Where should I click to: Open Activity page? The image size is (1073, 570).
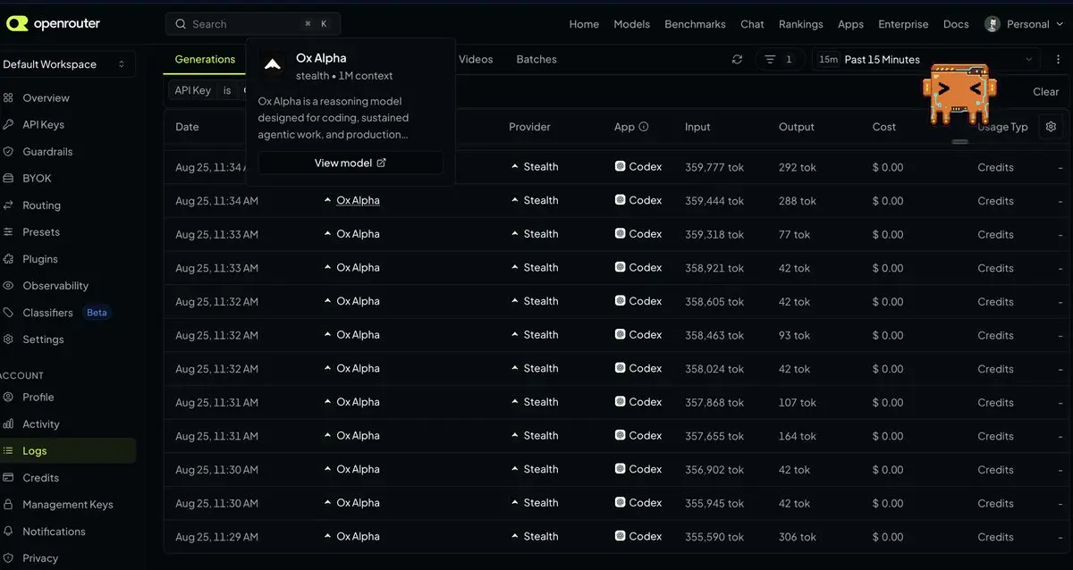click(x=41, y=424)
